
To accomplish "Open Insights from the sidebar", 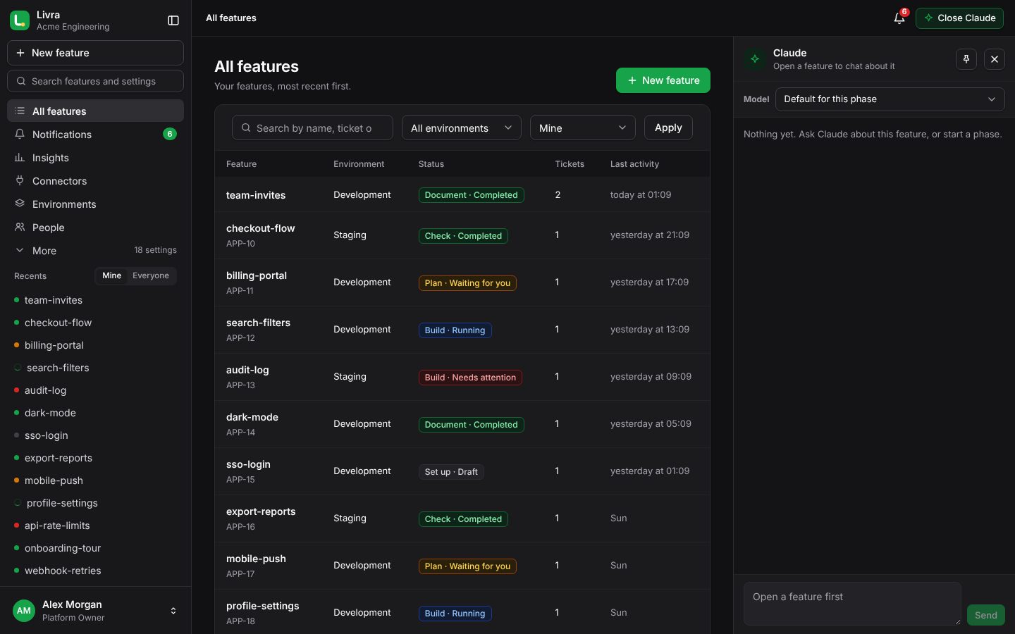I will (x=95, y=158).
